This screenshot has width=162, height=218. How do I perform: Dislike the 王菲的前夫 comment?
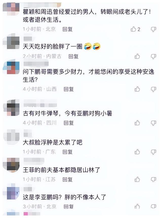[x=153, y=179]
